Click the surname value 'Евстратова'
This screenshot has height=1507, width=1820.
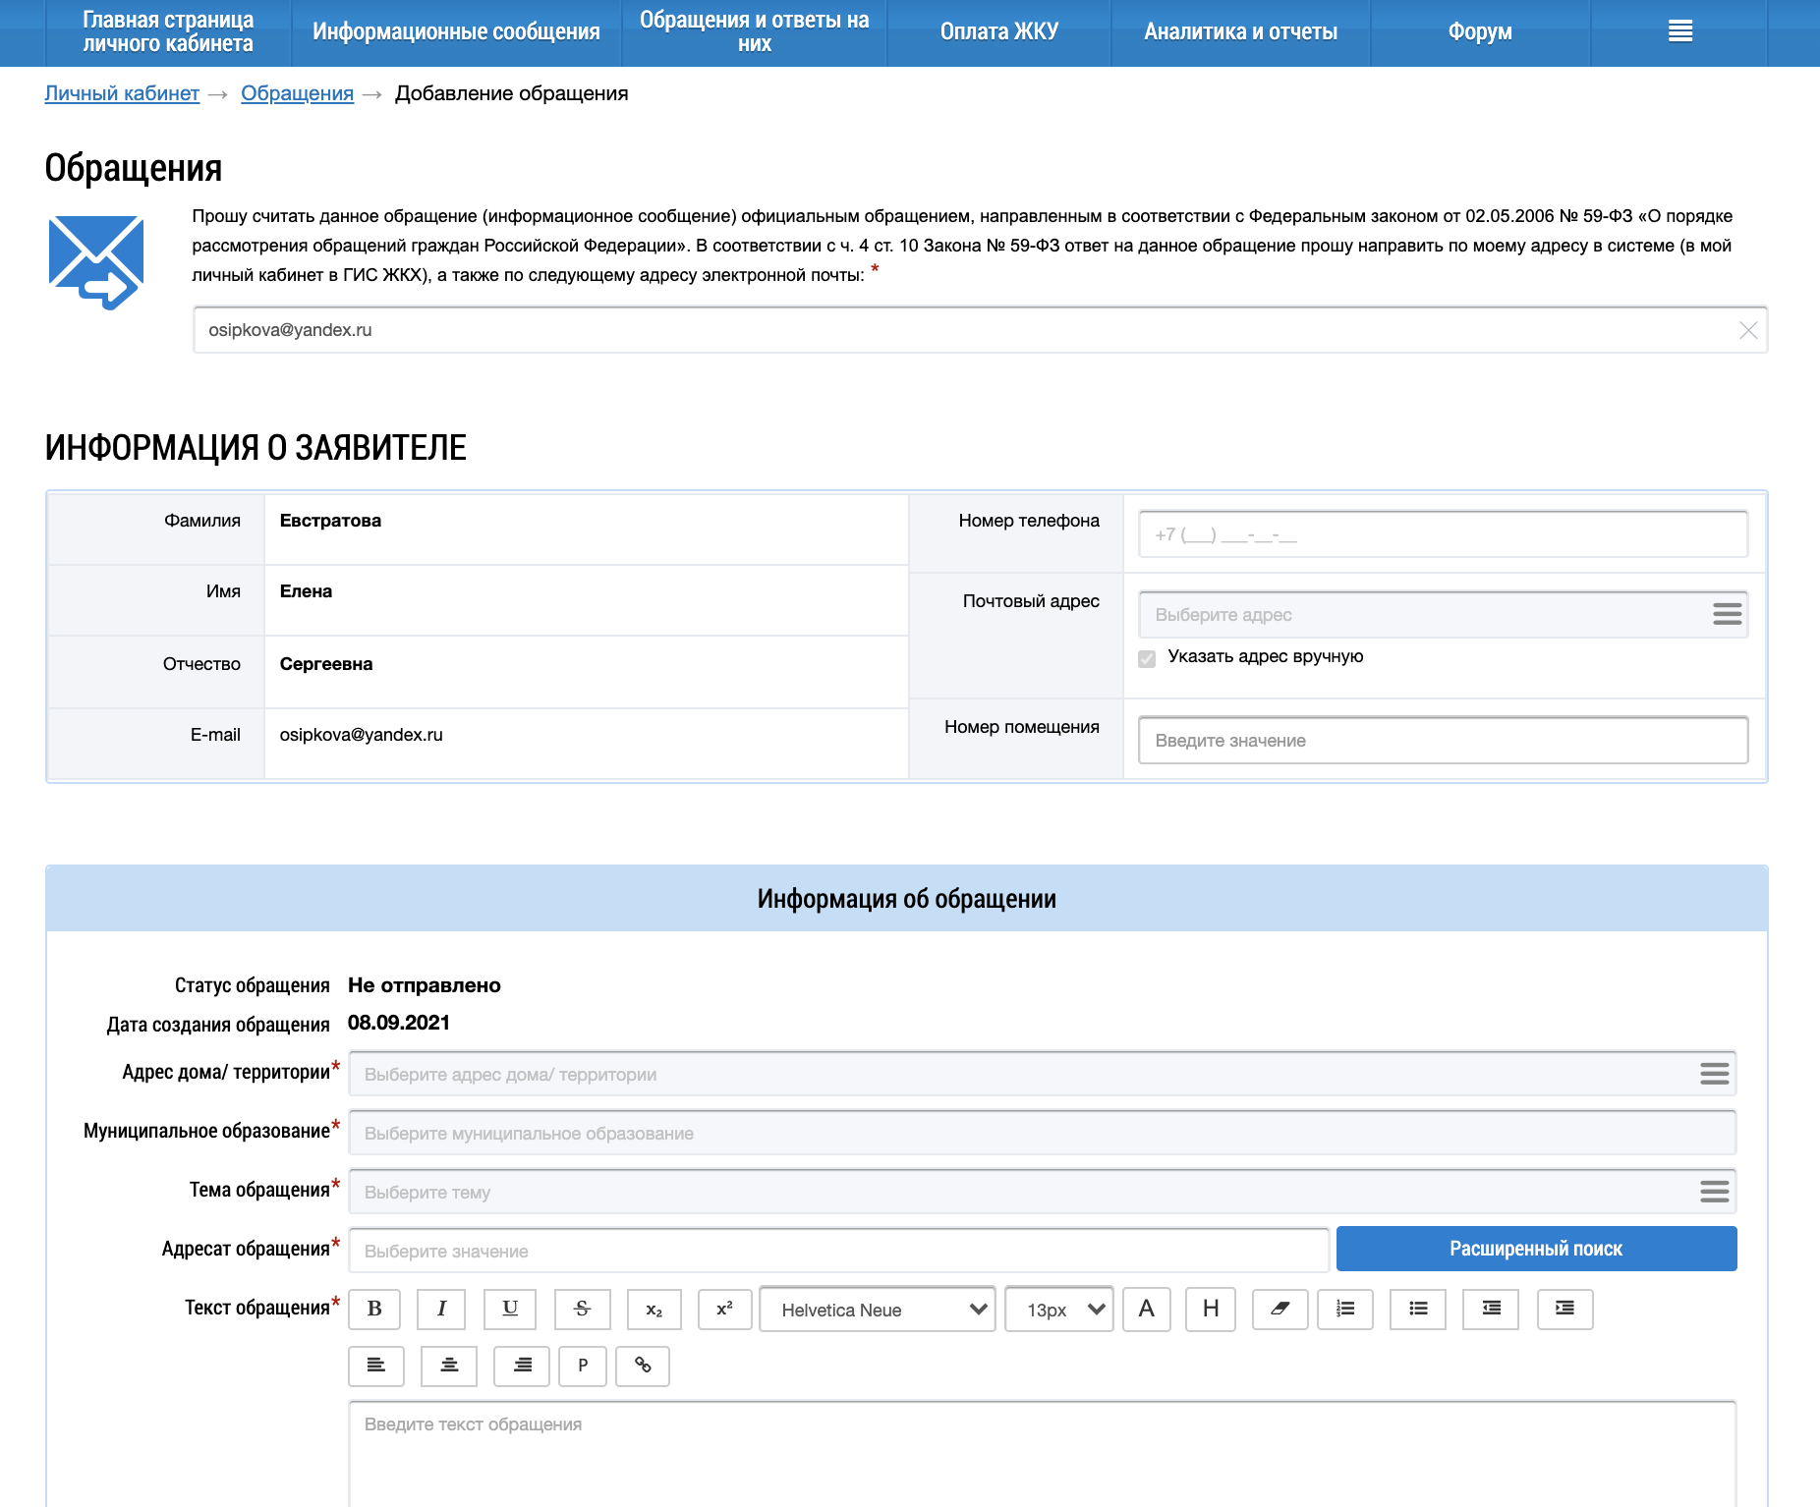(x=330, y=521)
